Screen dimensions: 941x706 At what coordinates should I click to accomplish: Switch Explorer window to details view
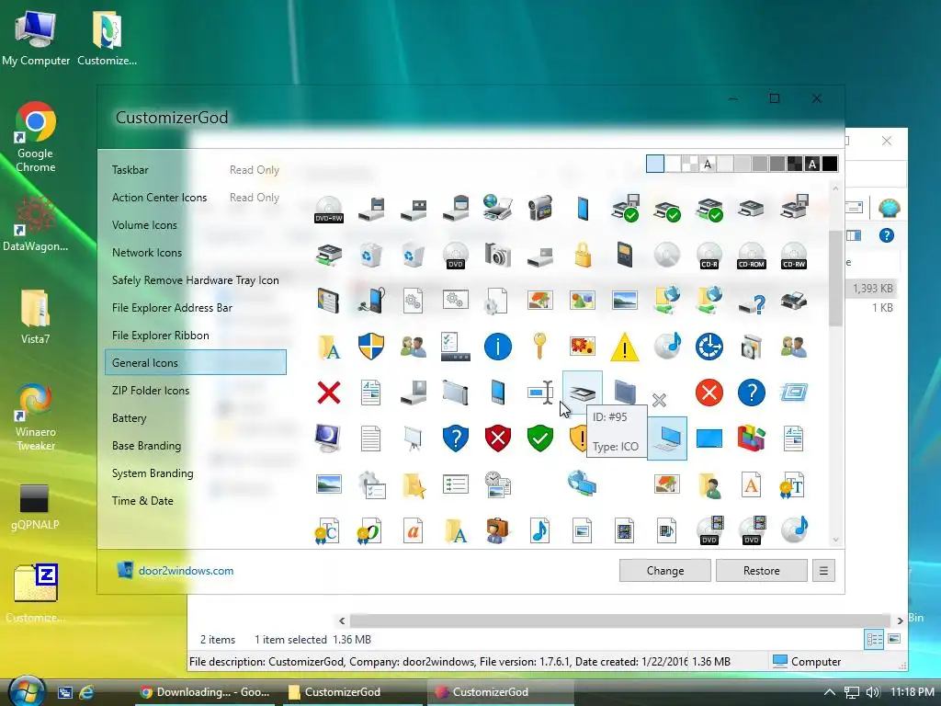pos(874,639)
